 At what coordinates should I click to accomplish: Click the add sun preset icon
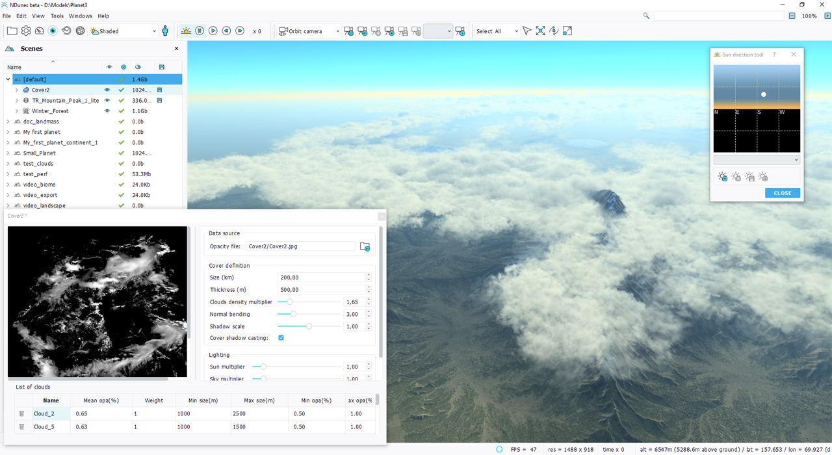[722, 177]
